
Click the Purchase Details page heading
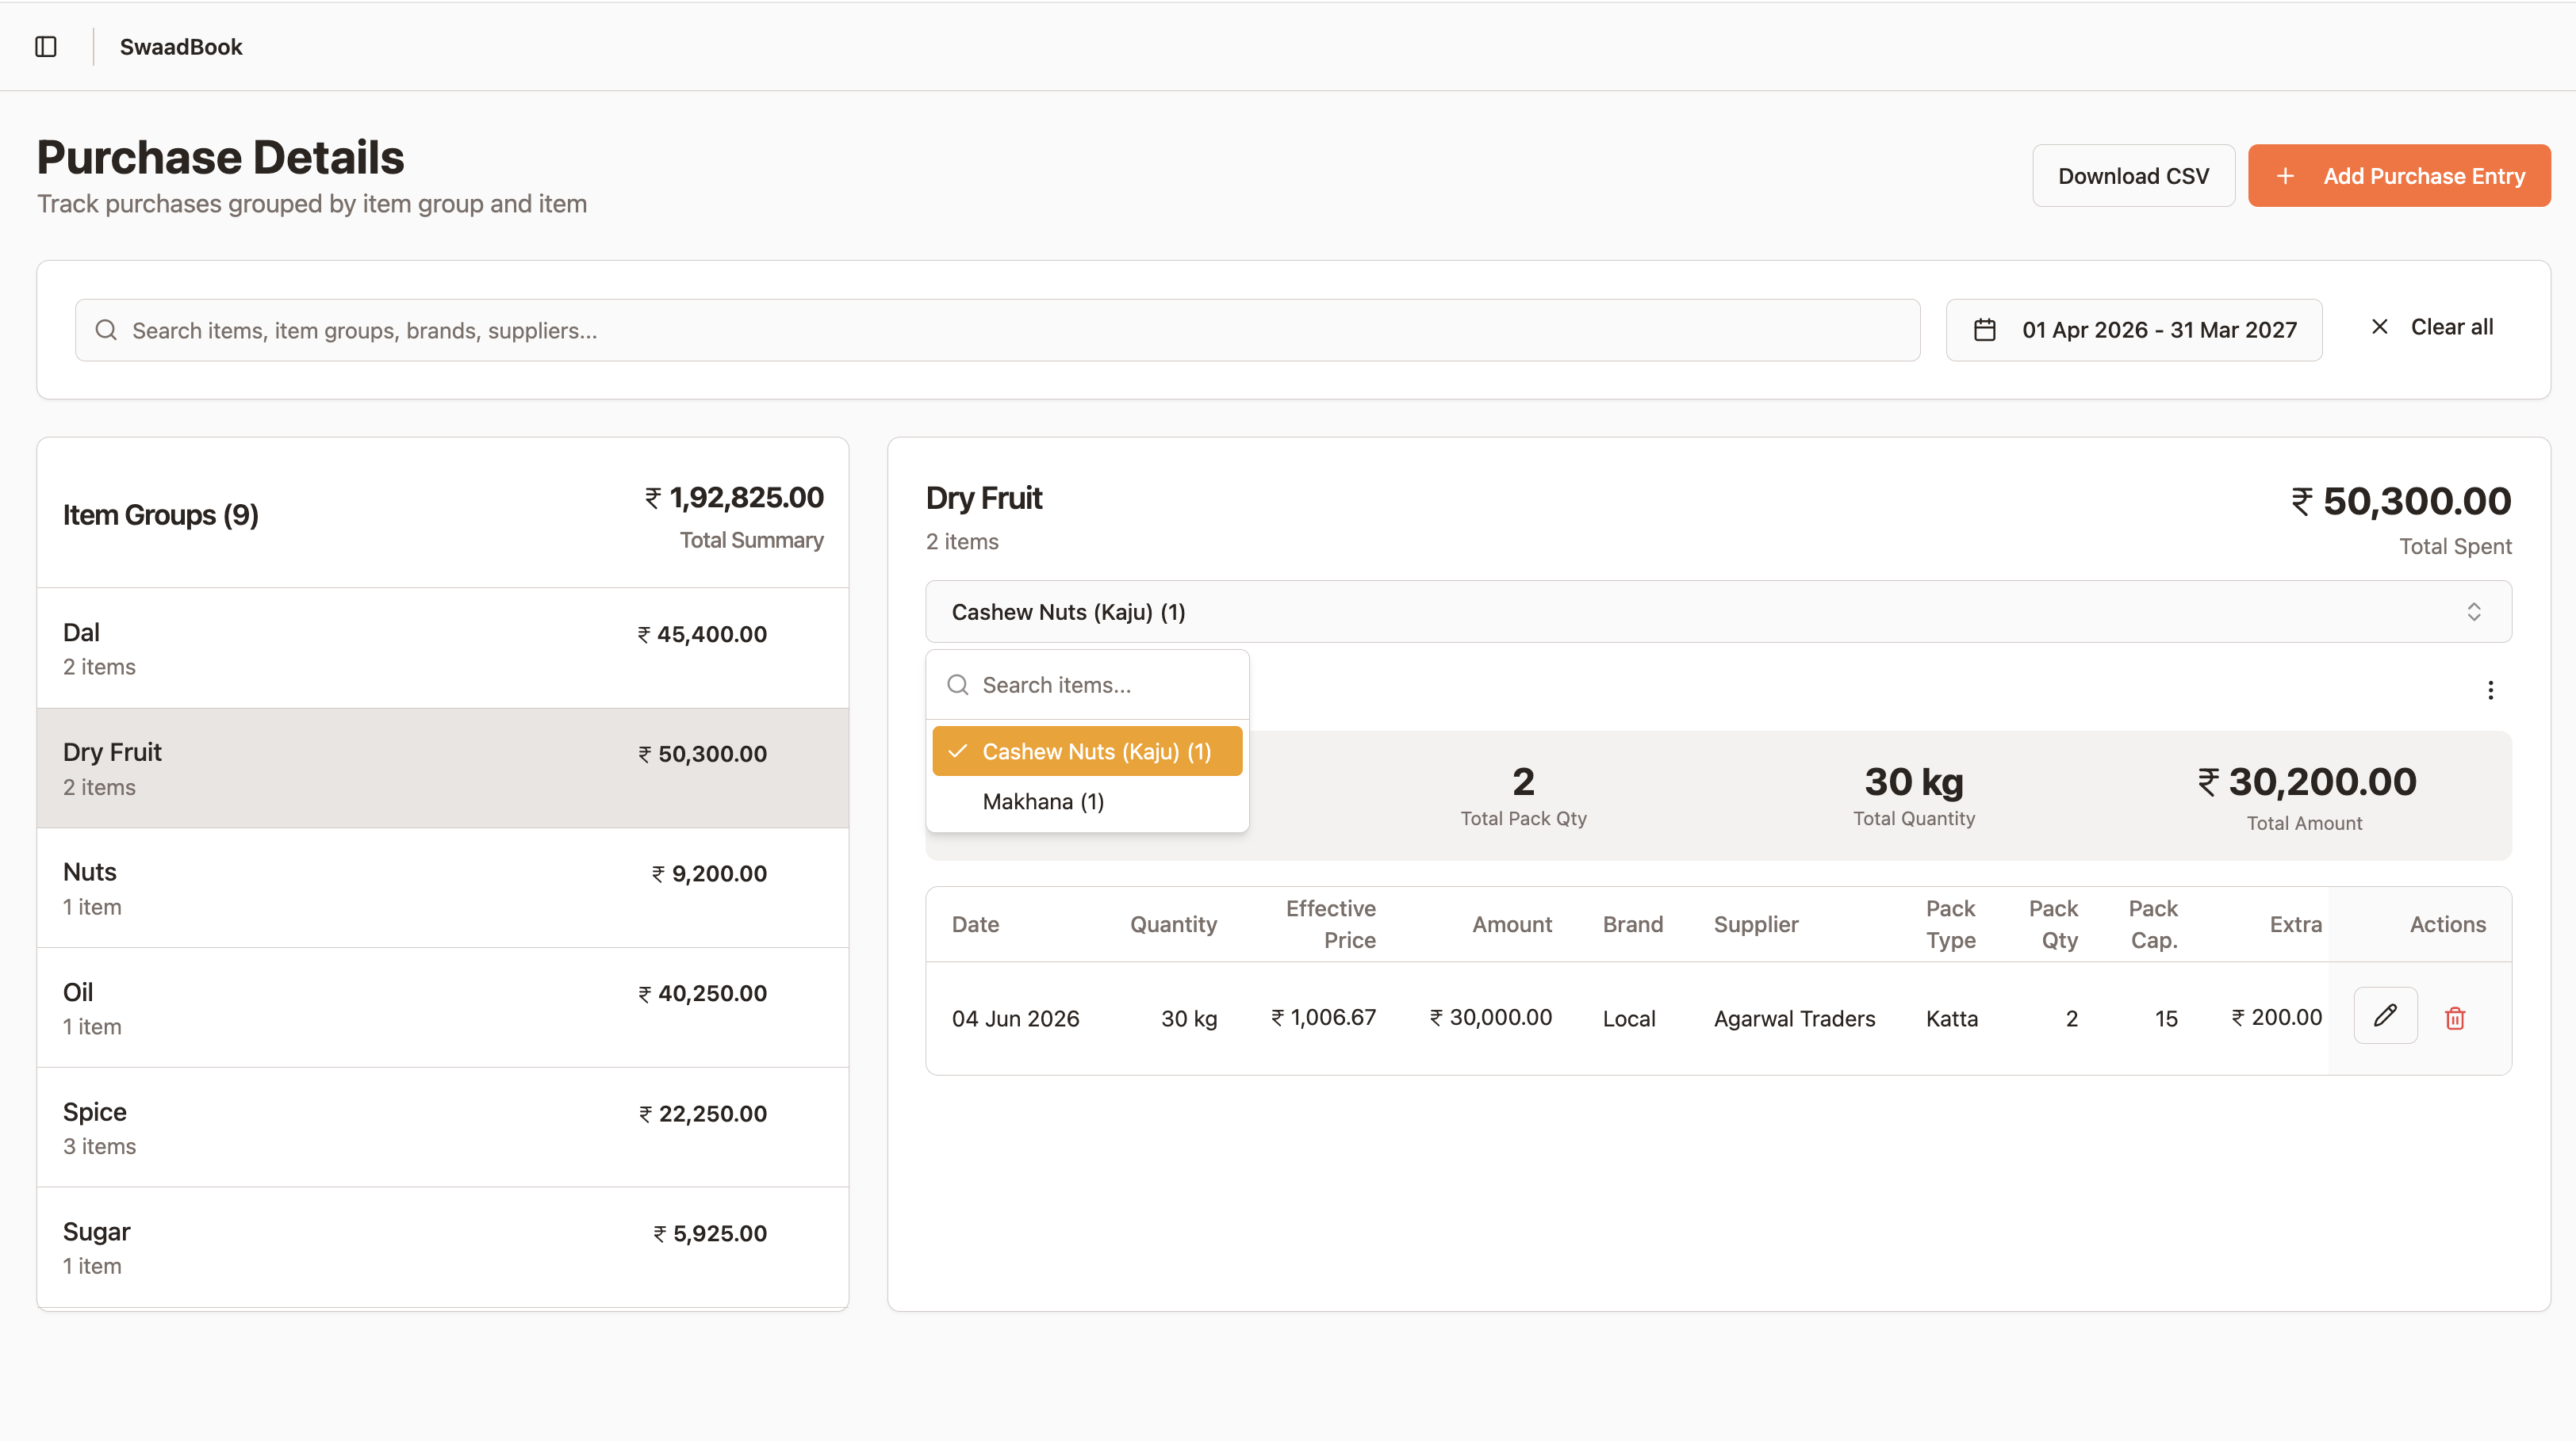pos(221,158)
